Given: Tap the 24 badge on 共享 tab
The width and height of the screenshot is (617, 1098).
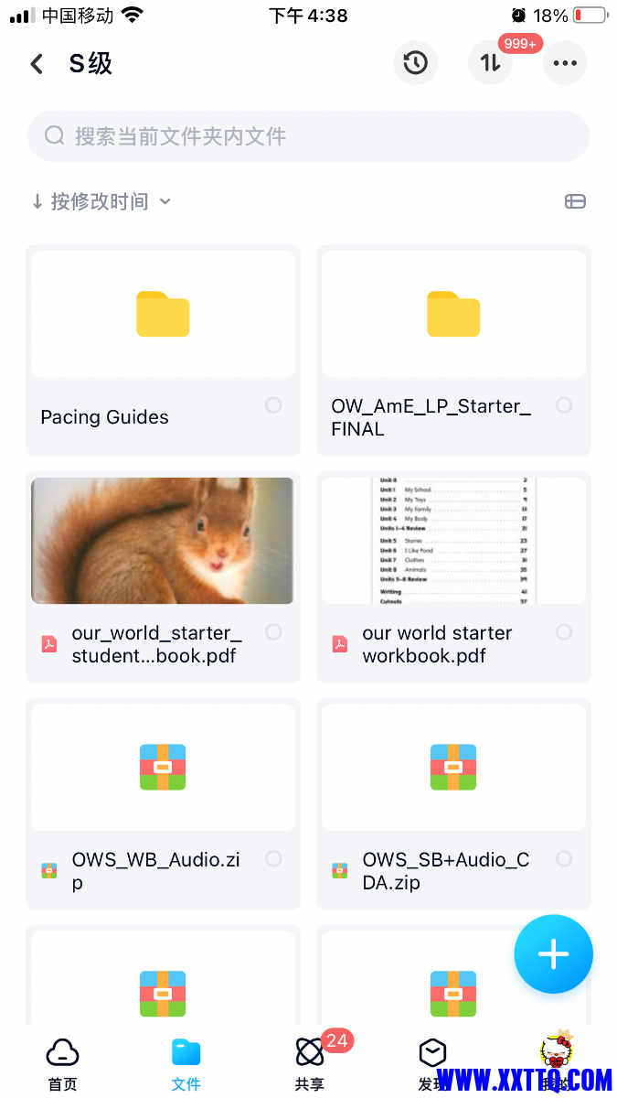Looking at the screenshot, I should [337, 1040].
